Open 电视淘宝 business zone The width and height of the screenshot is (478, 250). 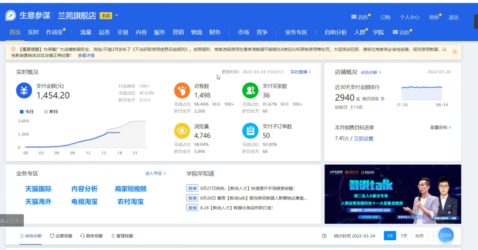[x=85, y=202]
